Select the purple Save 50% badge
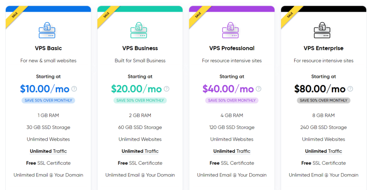The image size is (371, 190). point(232,101)
